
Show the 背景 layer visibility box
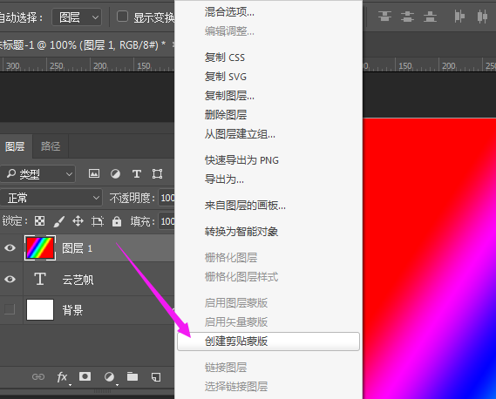[10, 309]
